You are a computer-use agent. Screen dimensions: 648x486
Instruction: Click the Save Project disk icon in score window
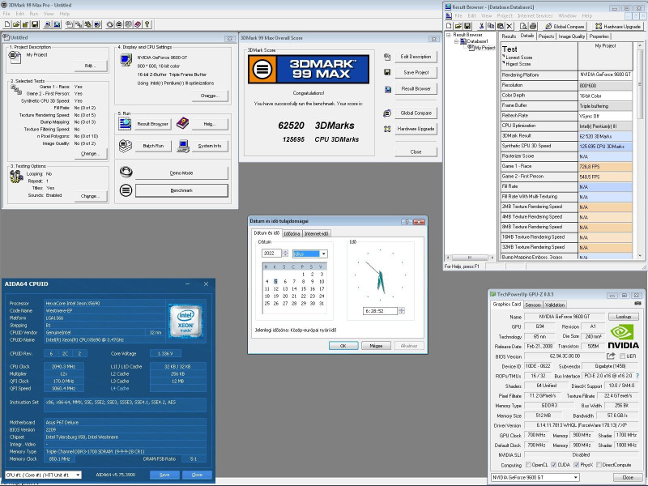click(x=387, y=72)
